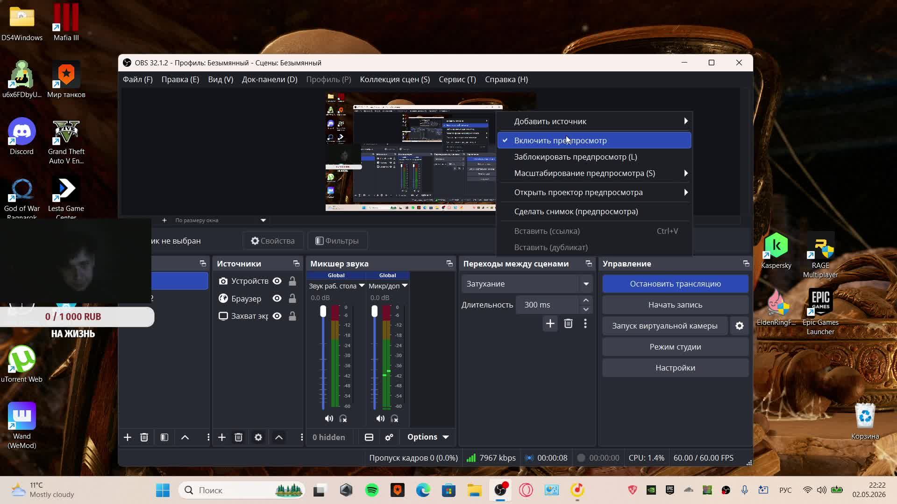
Task: Add a new source with plus icon
Action: 222,437
